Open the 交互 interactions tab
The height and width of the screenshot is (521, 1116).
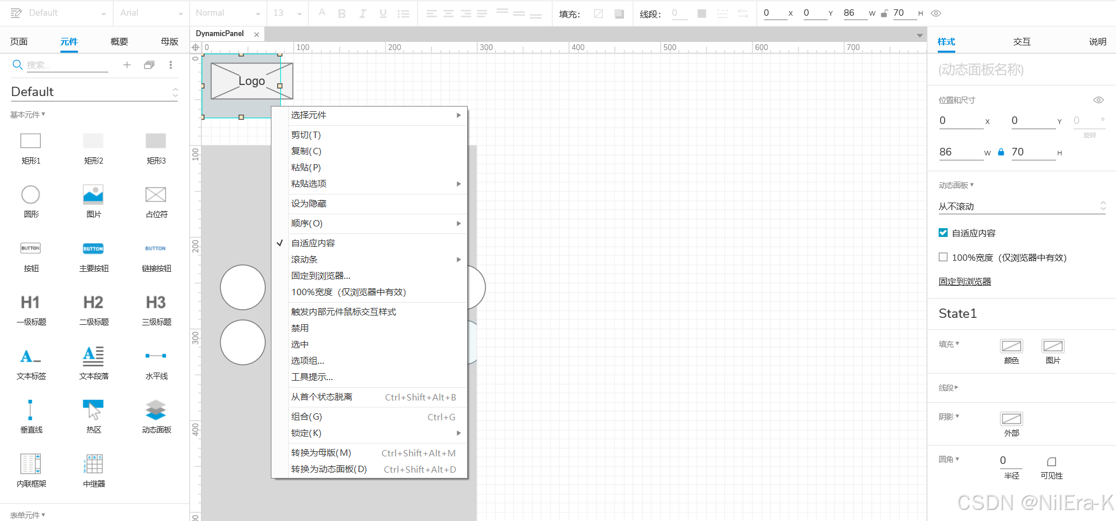pyautogui.click(x=1022, y=41)
